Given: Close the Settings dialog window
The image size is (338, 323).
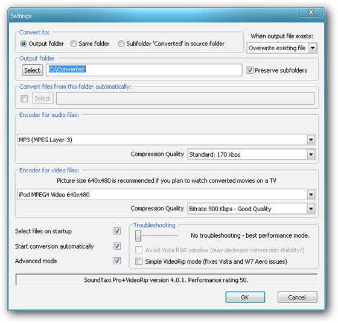Looking at the screenshot, I should tap(311, 12).
